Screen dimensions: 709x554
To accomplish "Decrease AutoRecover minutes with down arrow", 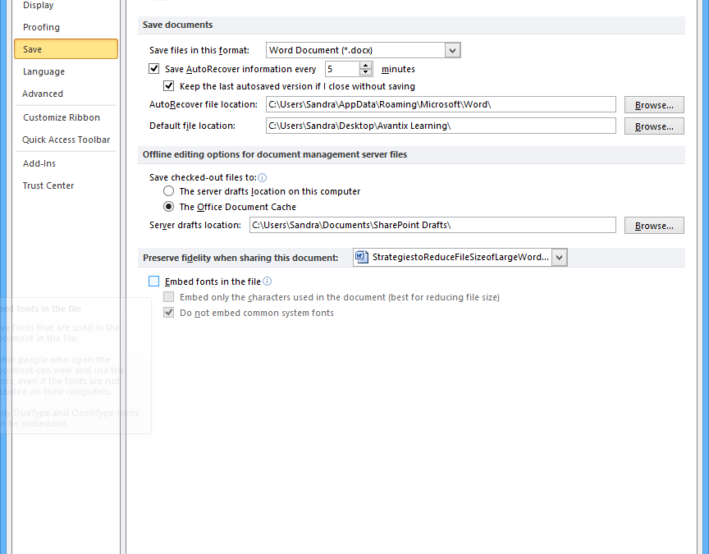I will click(x=366, y=73).
